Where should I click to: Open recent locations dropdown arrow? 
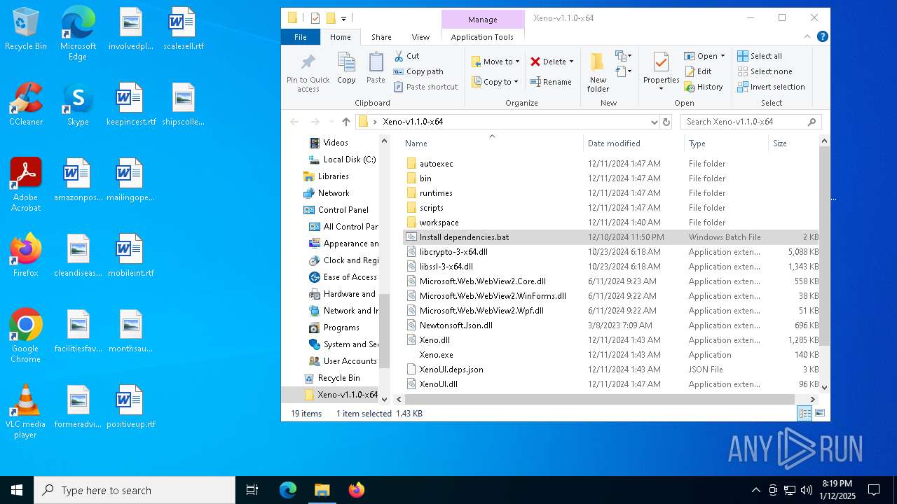[x=332, y=122]
